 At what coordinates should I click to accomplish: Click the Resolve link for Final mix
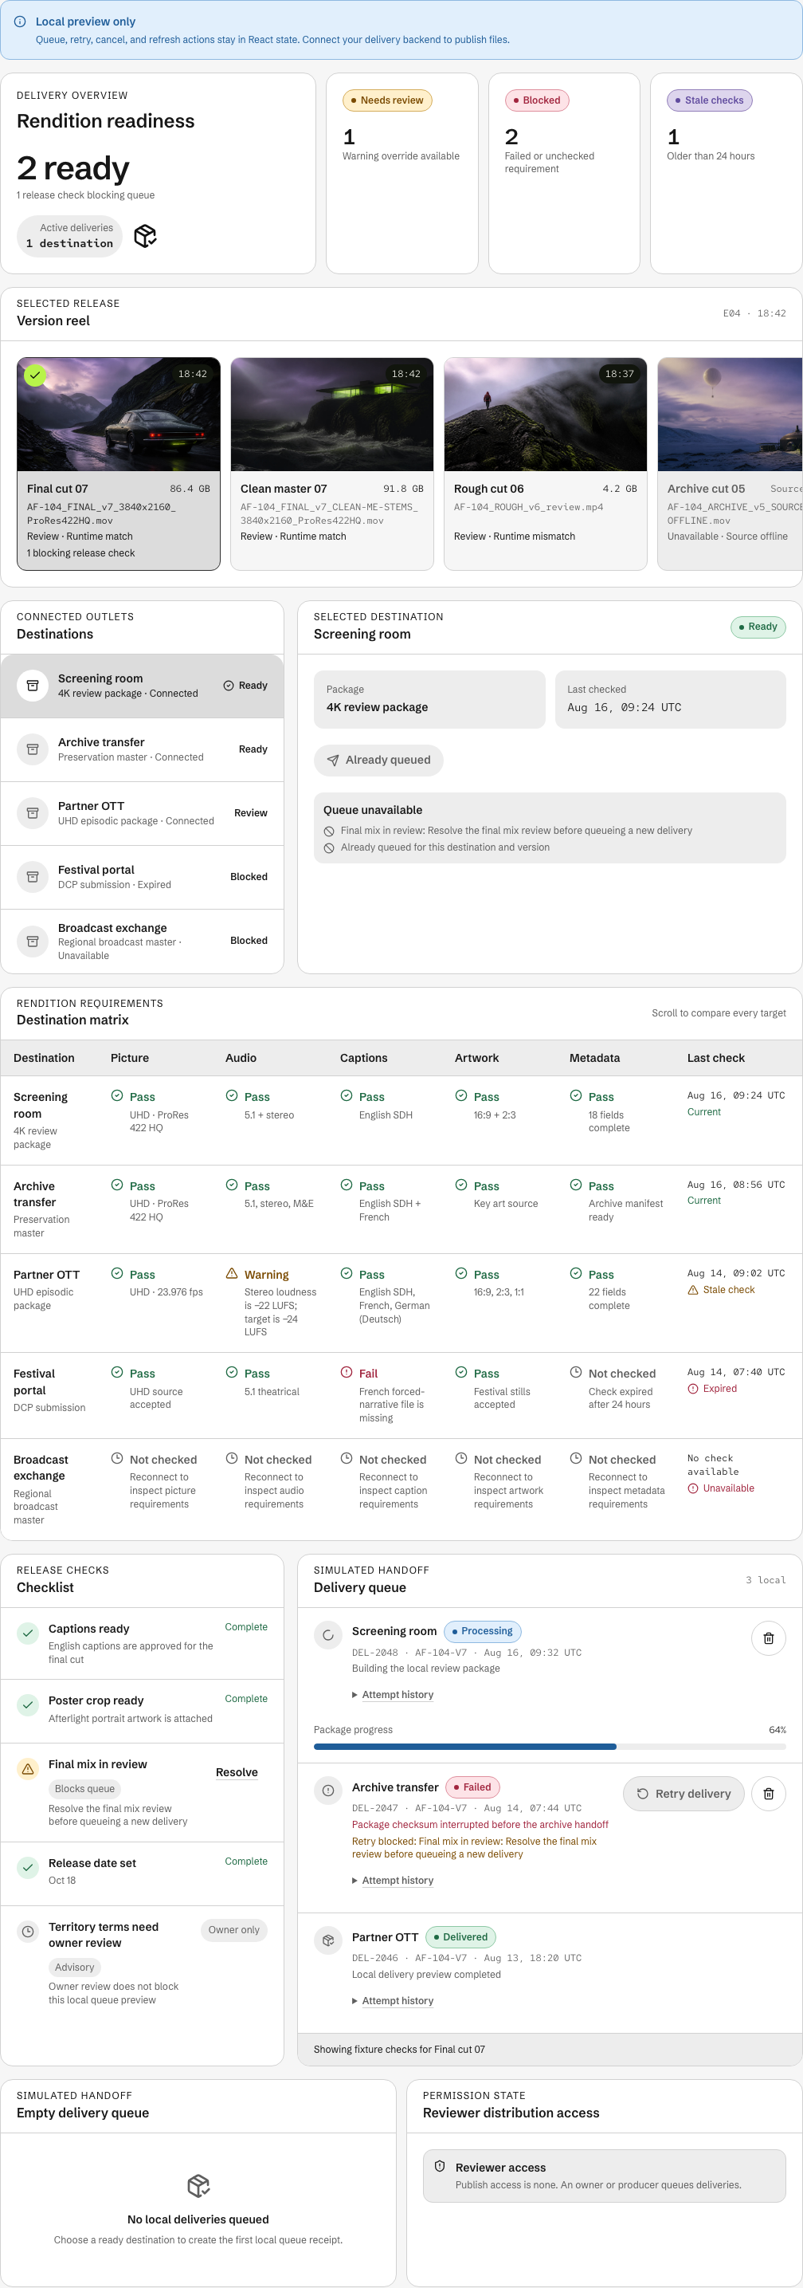[x=237, y=1772]
